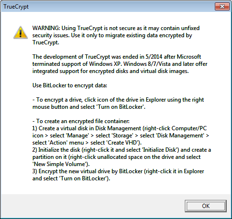Screen dimensions: 232x219
Task: Click the TrueCrypt title bar text
Action: point(16,7)
